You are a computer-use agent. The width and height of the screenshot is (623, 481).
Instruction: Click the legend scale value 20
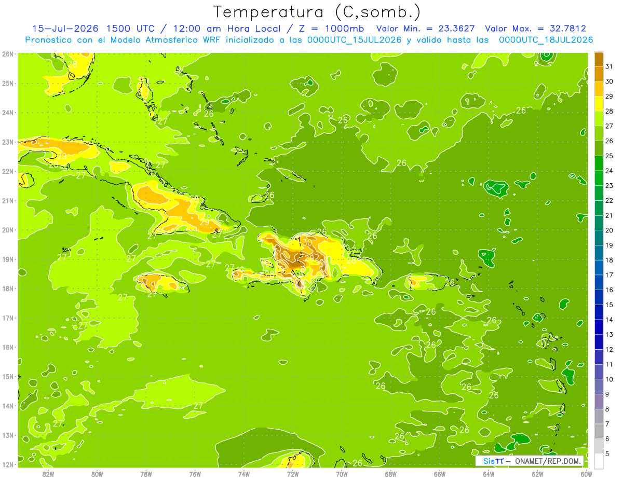click(x=609, y=230)
